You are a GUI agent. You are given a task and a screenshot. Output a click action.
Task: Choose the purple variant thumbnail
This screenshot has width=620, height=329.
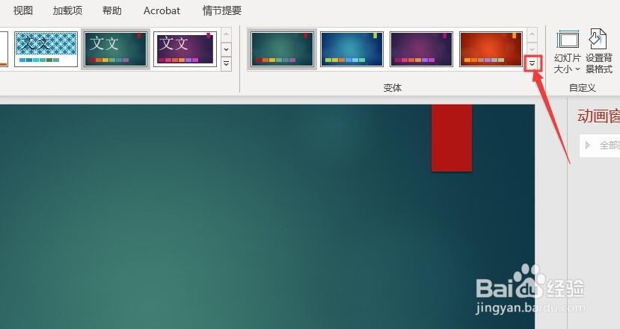(x=421, y=49)
